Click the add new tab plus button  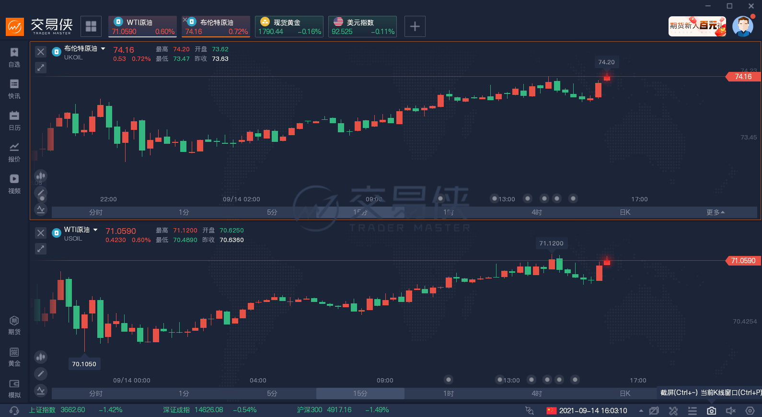coord(415,26)
